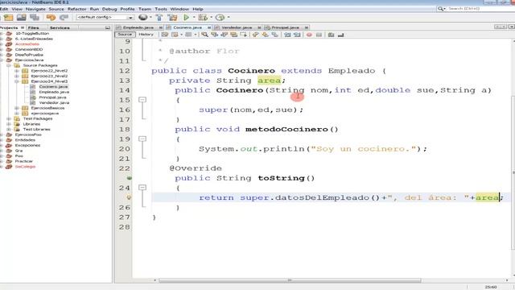Click the lightbulb hint on line 25

[129, 197]
